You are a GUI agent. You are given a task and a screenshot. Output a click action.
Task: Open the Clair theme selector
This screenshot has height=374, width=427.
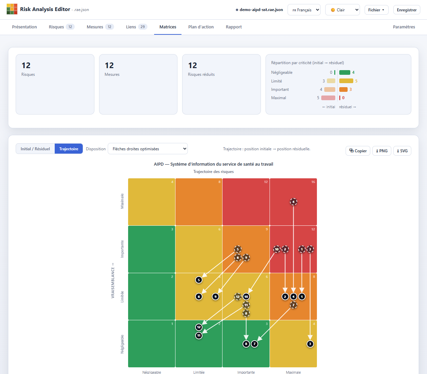coord(343,10)
